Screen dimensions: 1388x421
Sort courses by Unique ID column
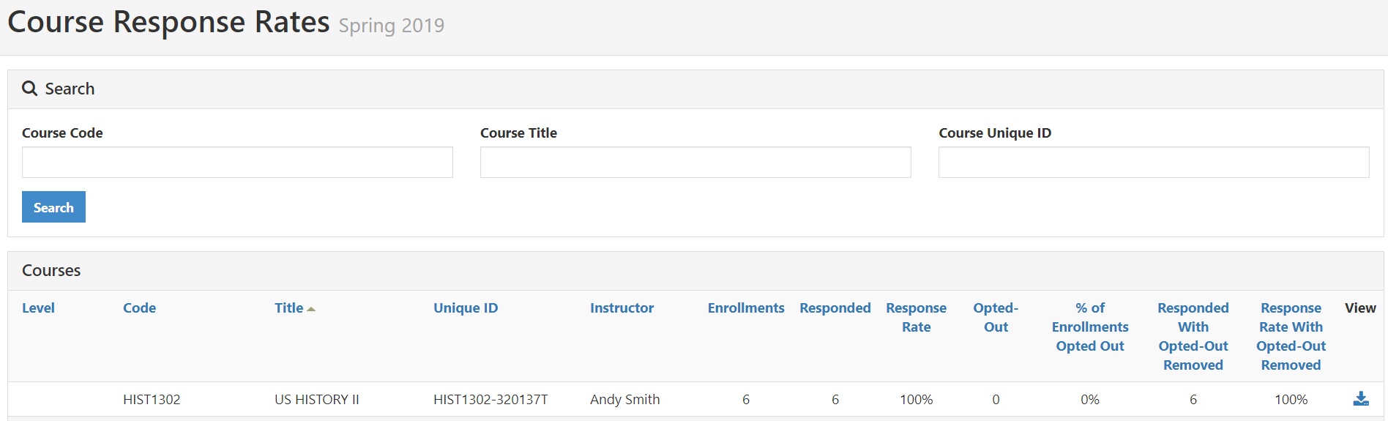466,308
